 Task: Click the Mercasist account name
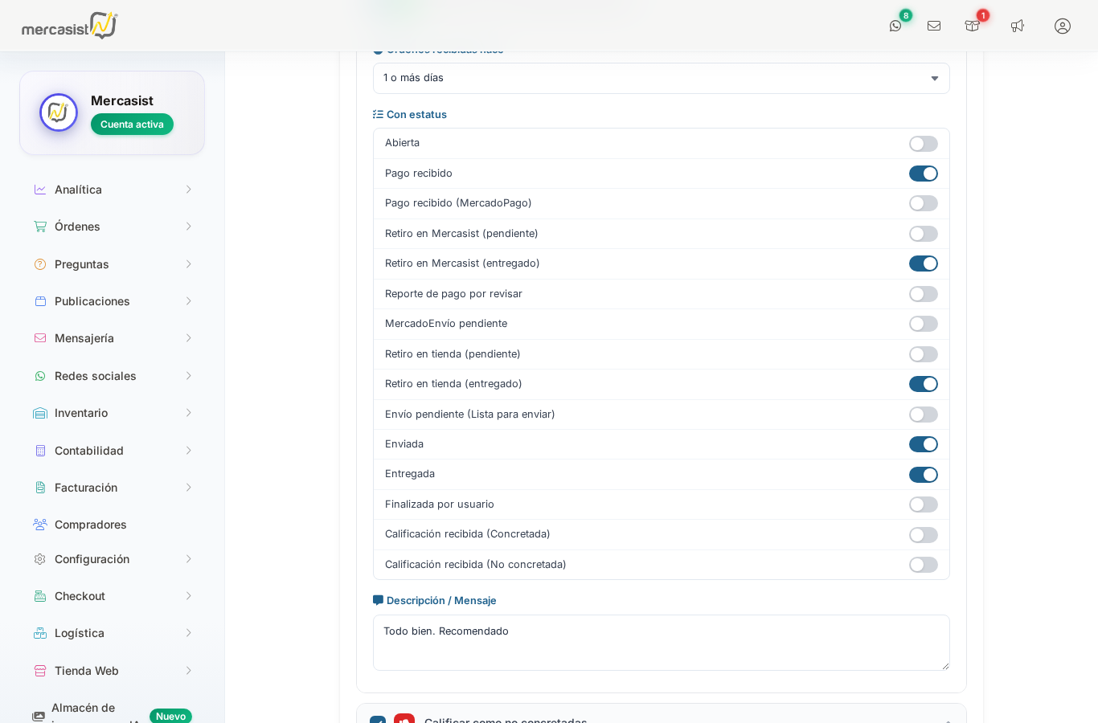coord(122,100)
